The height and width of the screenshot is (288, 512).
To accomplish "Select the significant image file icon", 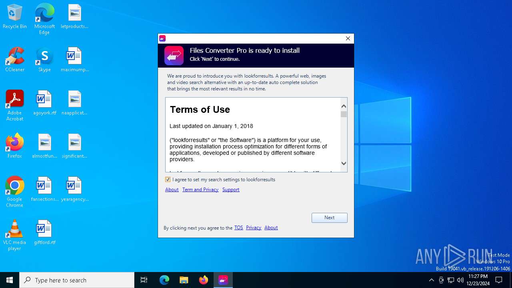I will tap(74, 146).
